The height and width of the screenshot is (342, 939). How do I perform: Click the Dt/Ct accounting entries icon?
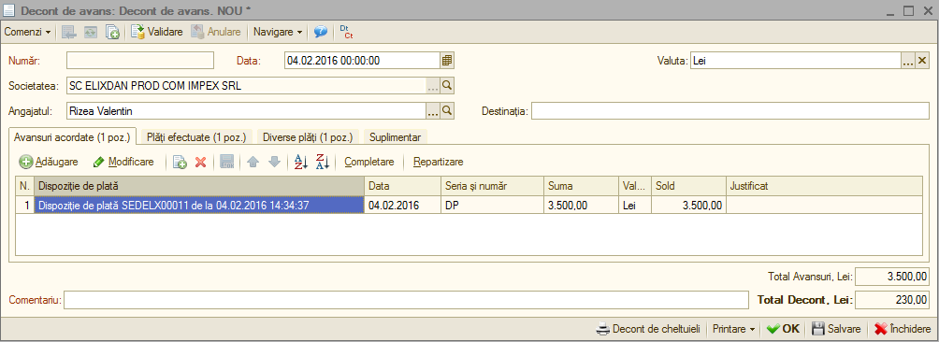tap(345, 32)
